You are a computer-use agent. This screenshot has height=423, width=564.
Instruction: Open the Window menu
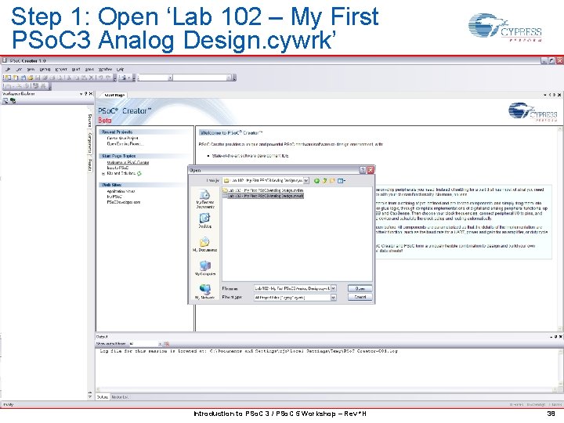(105, 69)
